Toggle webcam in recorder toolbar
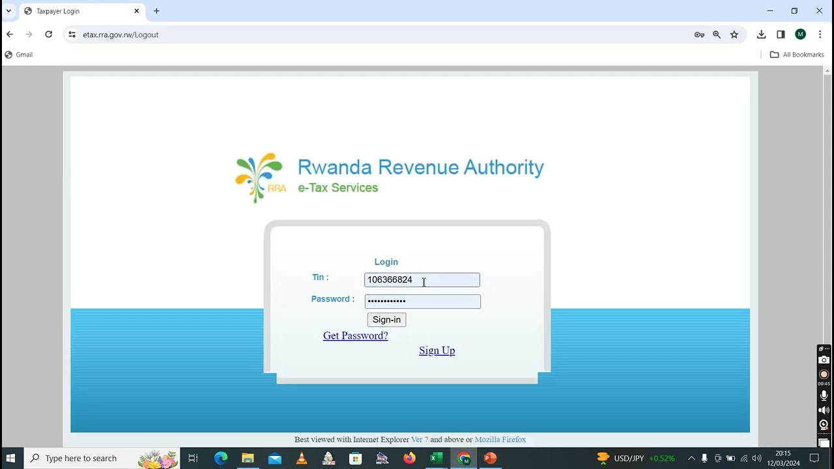 coord(824,425)
